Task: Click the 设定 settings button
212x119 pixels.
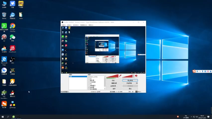Action: pyautogui.click(x=114, y=80)
